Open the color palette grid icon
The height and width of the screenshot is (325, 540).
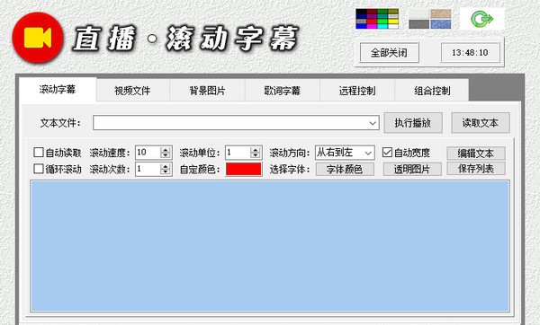tap(377, 19)
